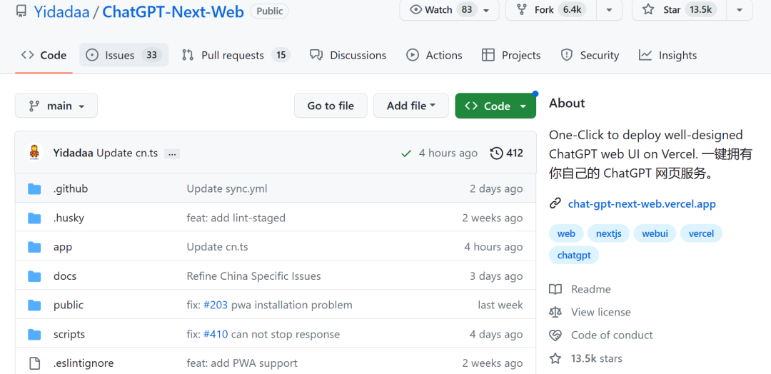
Task: Select the web topic tag
Action: [566, 233]
